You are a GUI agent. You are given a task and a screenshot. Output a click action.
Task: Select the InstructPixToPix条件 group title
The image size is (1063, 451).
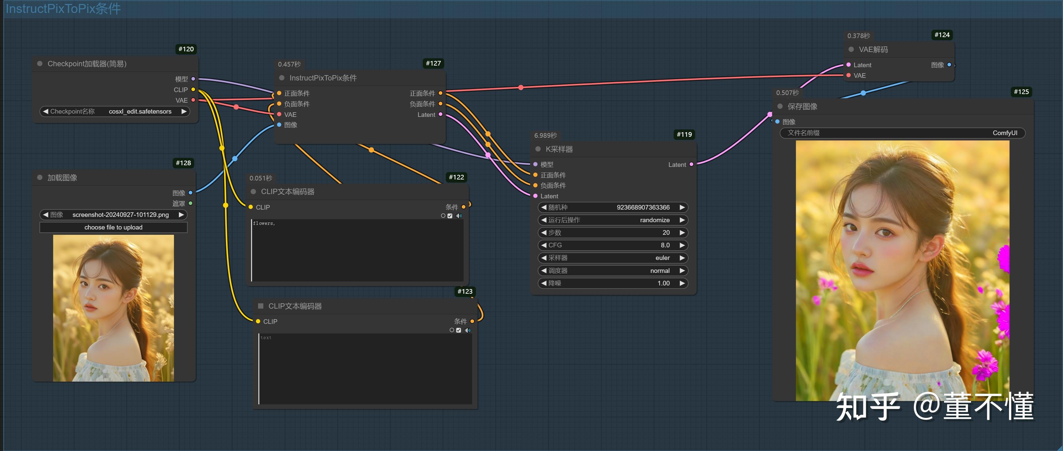(63, 8)
